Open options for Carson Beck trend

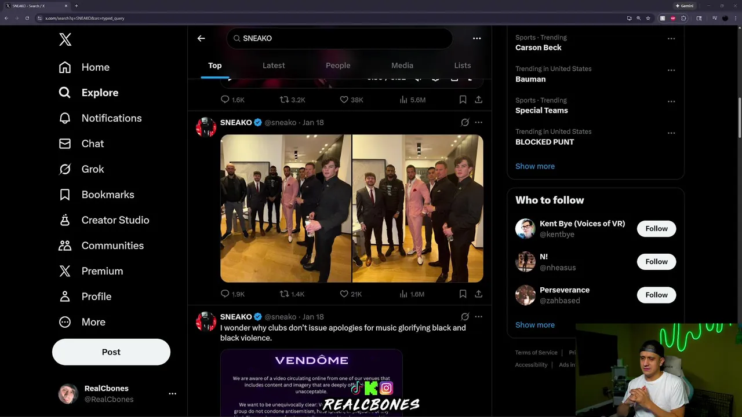pos(671,39)
